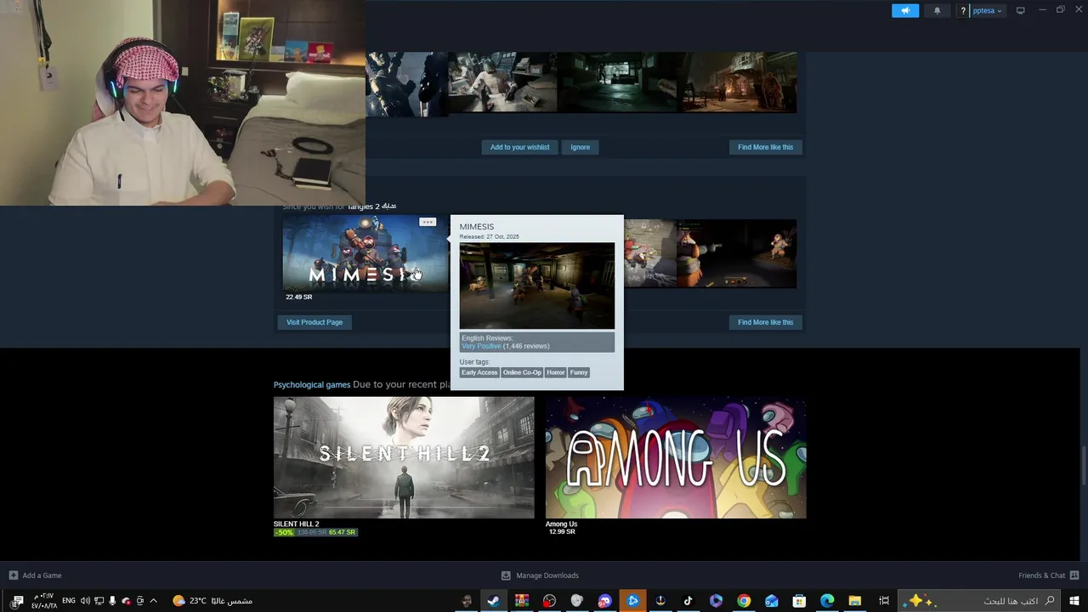
Task: Open the Outlook mail taskbar icon
Action: 771,601
